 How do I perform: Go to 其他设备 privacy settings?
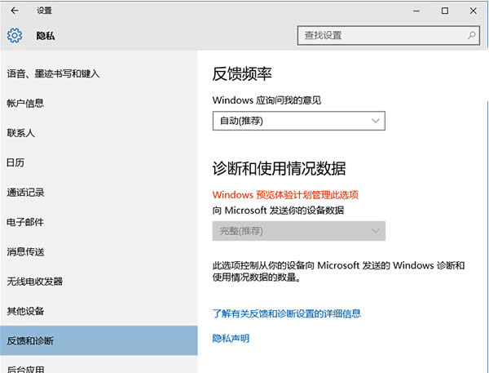click(x=25, y=311)
